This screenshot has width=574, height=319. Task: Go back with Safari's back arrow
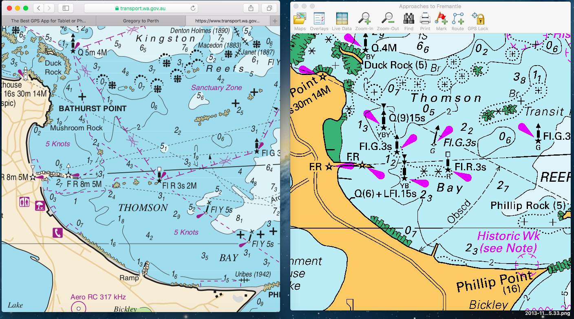pos(38,8)
